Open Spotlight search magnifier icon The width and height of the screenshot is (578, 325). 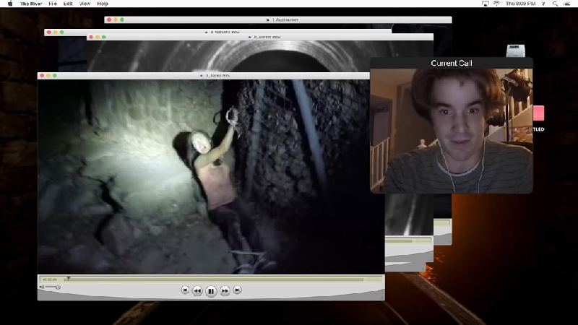(x=555, y=4)
